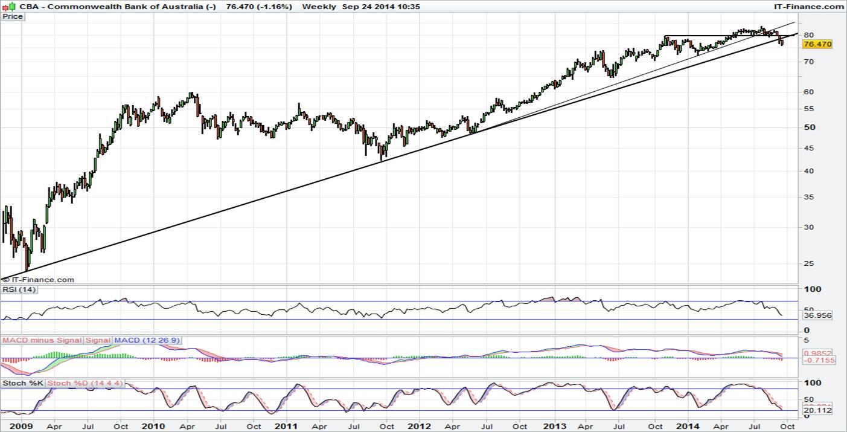The width and height of the screenshot is (847, 432).
Task: Select the RSI (14) indicator label
Action: [19, 290]
